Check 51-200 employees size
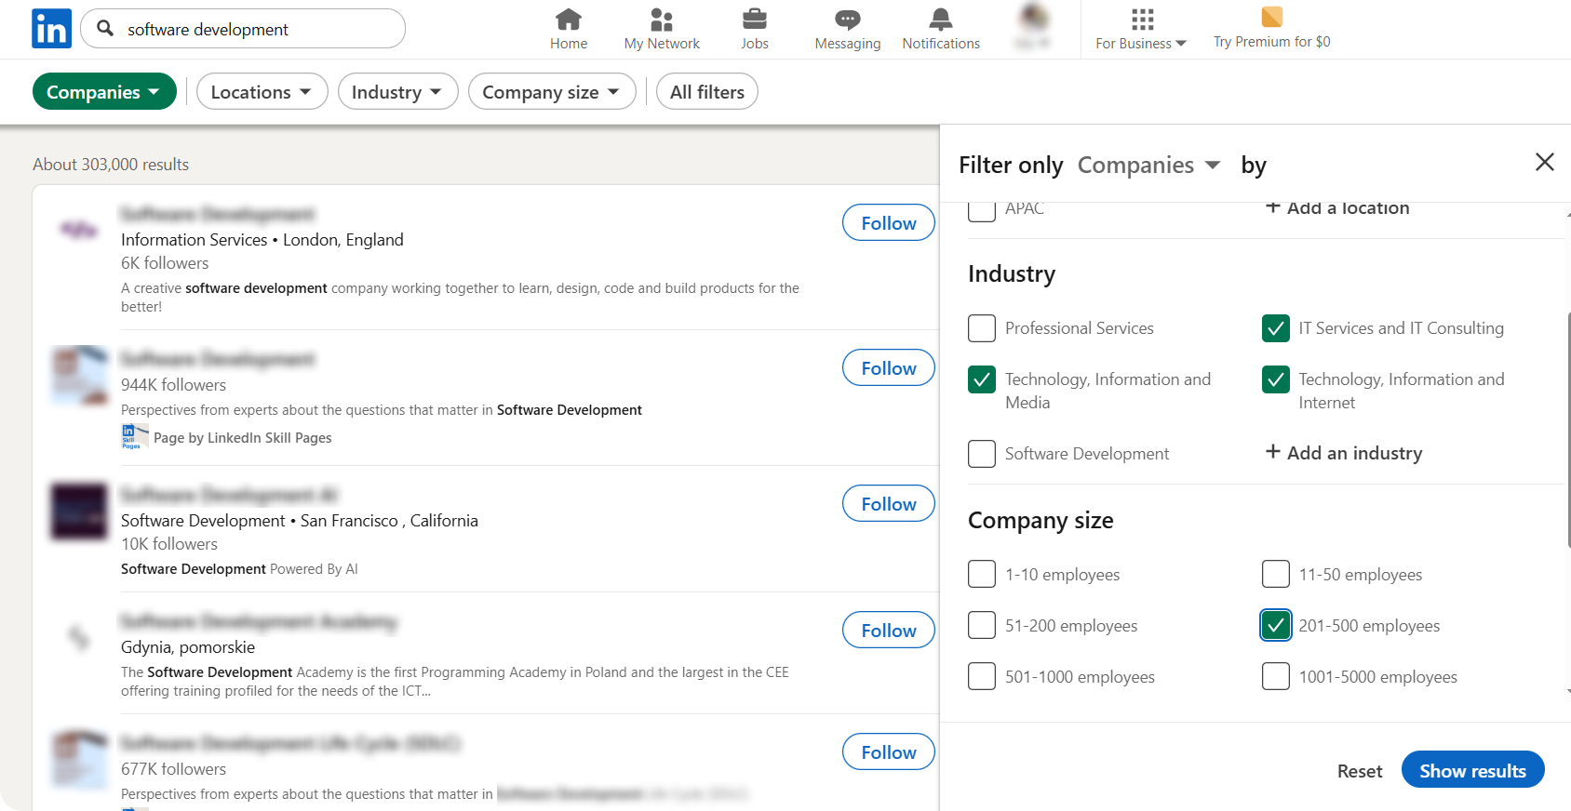This screenshot has width=1571, height=811. point(982,625)
